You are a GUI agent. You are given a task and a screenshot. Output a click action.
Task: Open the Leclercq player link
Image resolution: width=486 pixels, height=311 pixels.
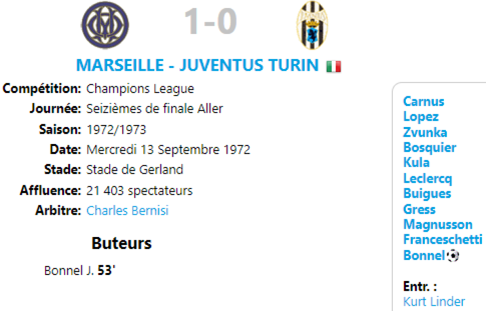428,178
